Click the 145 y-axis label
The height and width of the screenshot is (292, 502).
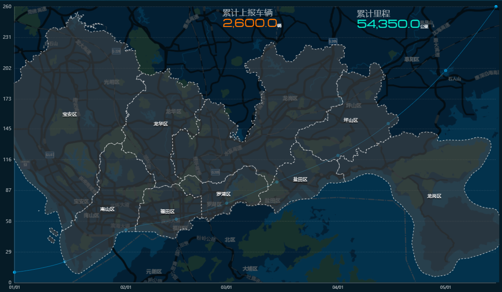tap(7, 128)
